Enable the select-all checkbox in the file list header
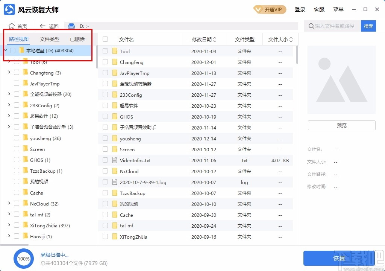 click(106, 39)
